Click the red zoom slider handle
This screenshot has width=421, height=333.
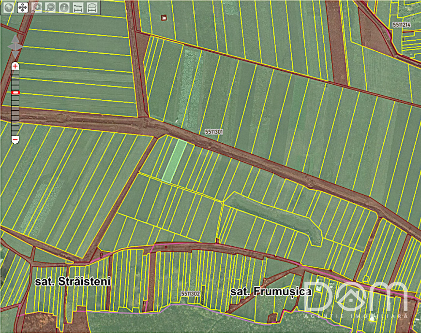[x=15, y=92]
